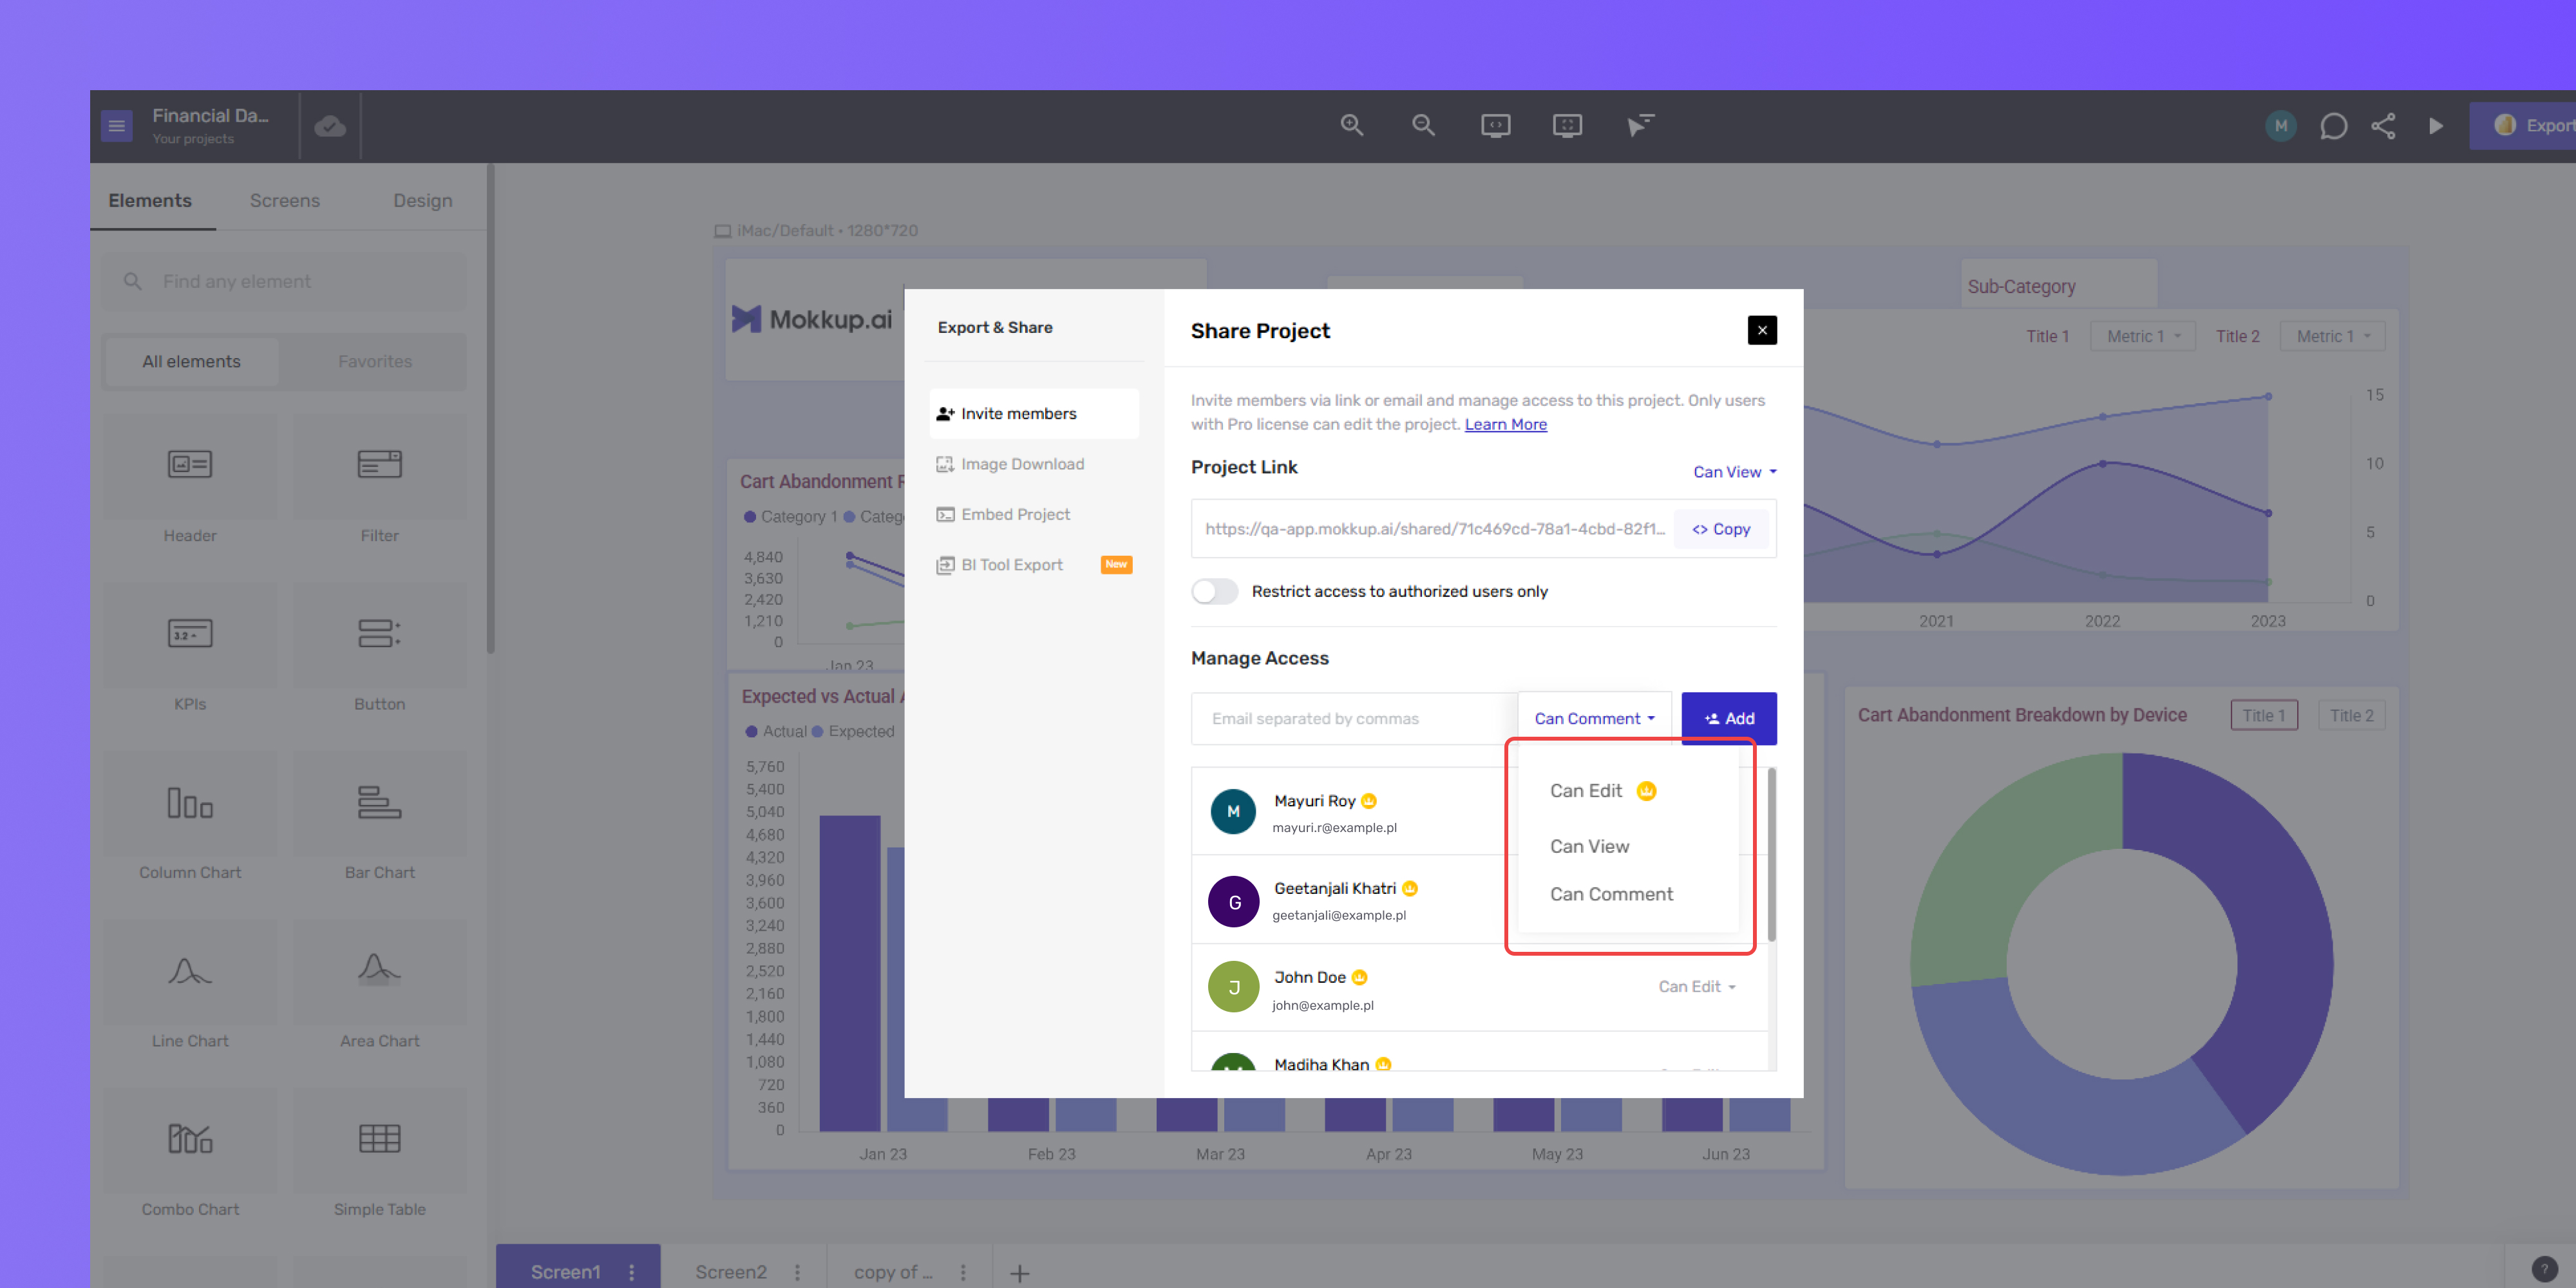Viewport: 2576px width, 1288px height.
Task: Select the Button element icon
Action: click(380, 634)
